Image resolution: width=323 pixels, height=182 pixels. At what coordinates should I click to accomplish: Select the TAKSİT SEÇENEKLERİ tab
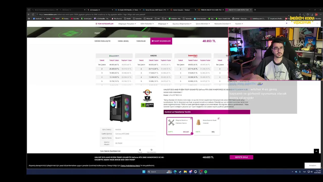click(161, 41)
